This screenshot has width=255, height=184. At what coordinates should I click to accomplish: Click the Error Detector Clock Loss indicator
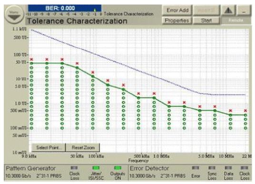coord(245,168)
